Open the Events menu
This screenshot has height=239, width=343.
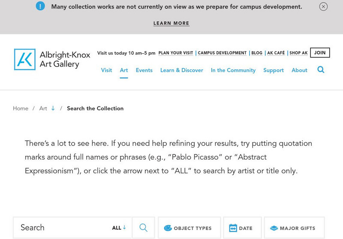tap(144, 70)
